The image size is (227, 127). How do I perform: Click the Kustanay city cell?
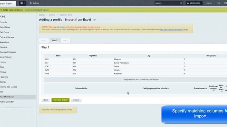[118, 74]
